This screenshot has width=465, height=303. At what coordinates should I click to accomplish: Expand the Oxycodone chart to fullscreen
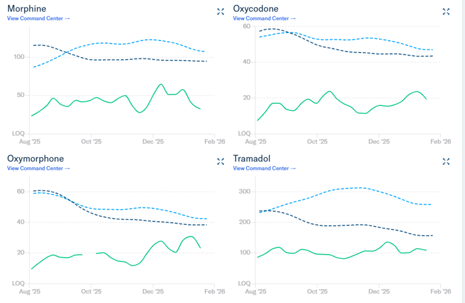(x=446, y=12)
